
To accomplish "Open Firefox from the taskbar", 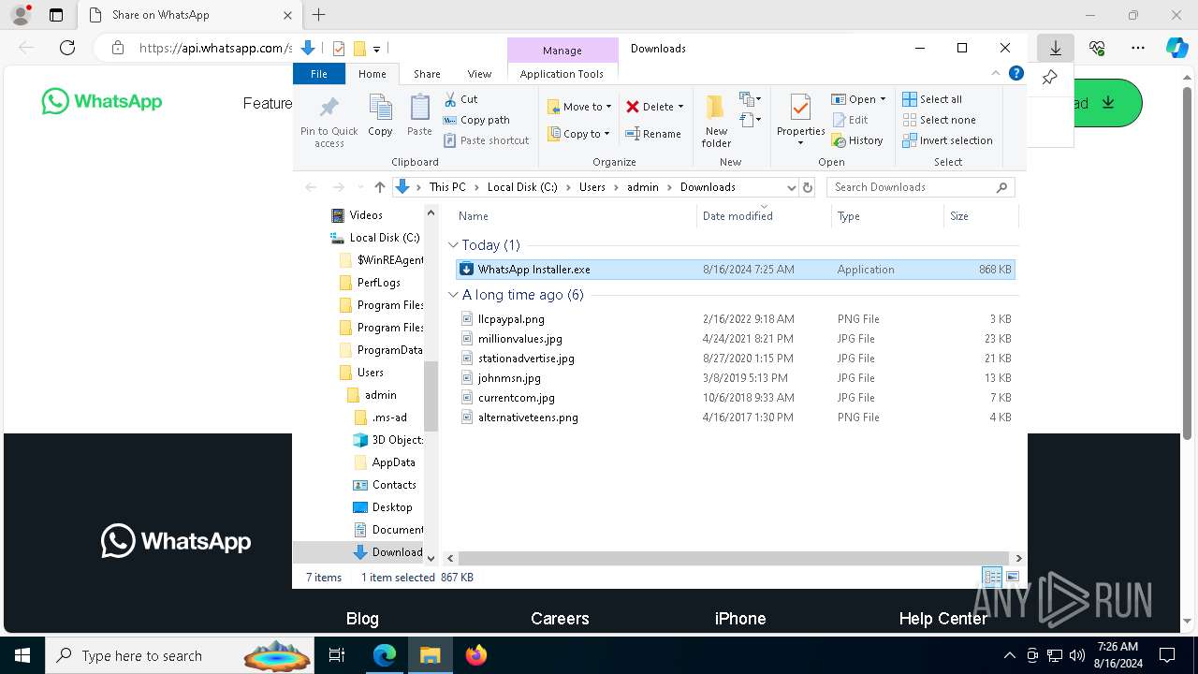I will (476, 655).
